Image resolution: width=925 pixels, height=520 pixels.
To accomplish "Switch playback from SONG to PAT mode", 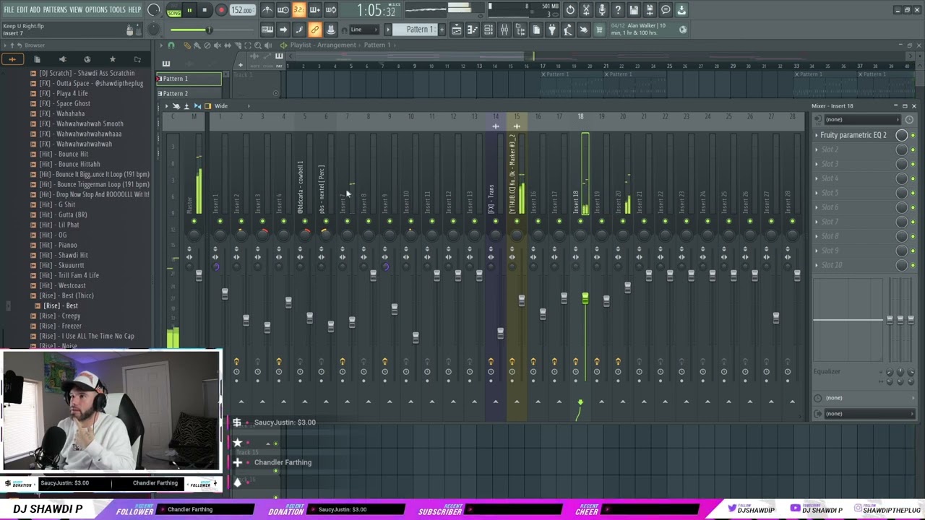I will 173,9.
